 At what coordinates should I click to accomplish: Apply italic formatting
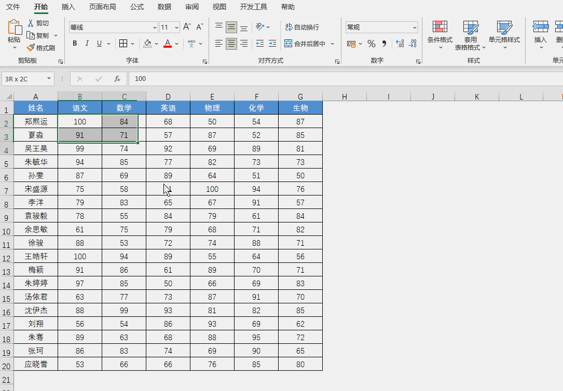[87, 44]
